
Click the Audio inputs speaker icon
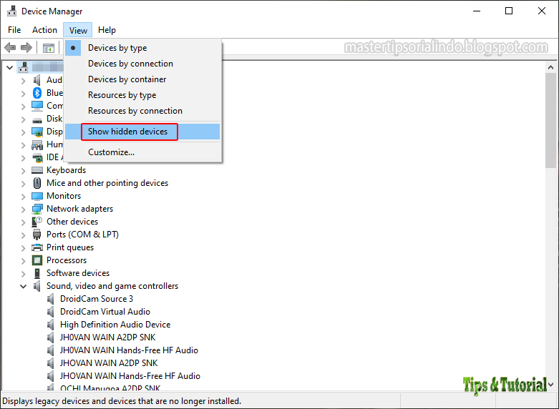click(x=37, y=80)
